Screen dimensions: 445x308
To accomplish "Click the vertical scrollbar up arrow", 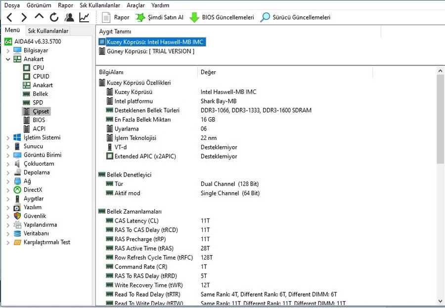I will coord(440,71).
